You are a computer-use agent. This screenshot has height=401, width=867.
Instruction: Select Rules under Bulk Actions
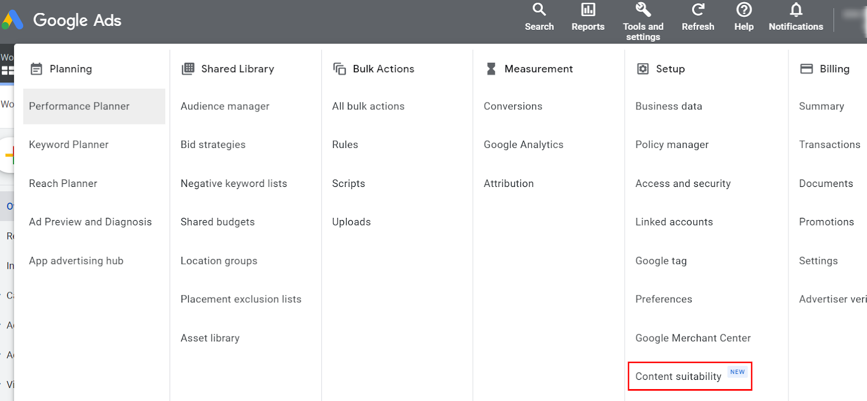[345, 145]
